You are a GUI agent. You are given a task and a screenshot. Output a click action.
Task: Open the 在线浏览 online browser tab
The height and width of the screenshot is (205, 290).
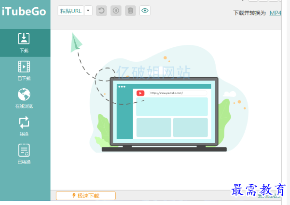(25, 98)
